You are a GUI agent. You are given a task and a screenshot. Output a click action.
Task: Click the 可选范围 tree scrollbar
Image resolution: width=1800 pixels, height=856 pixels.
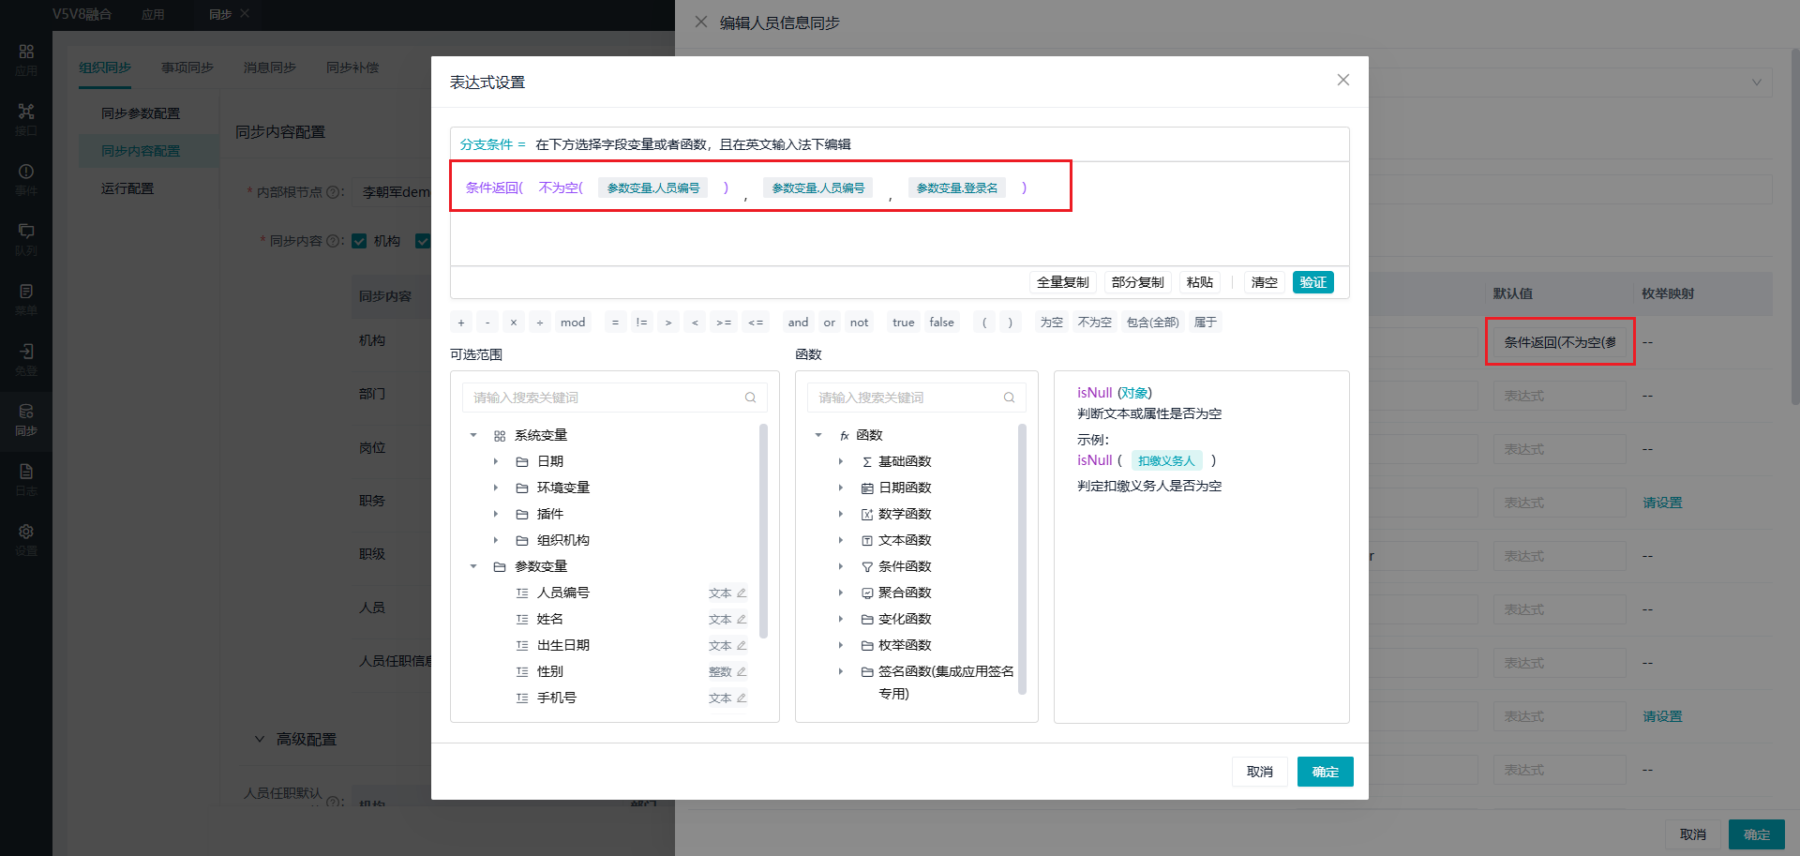coord(764,531)
